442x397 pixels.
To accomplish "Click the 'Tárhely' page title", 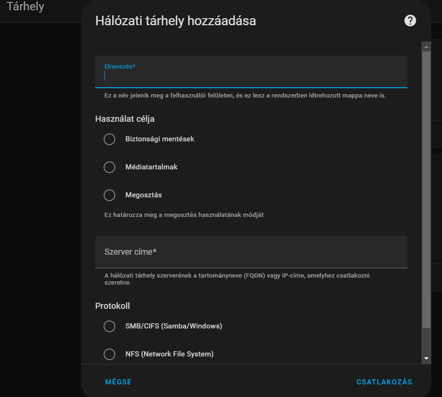I will [25, 7].
